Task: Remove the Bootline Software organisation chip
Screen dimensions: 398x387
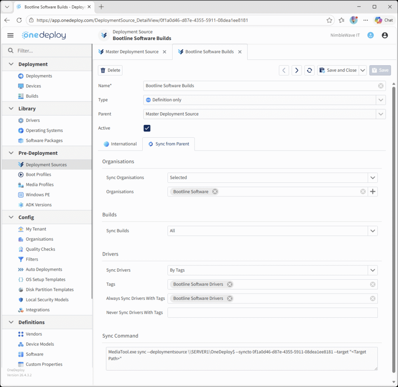Action: tap(215, 192)
